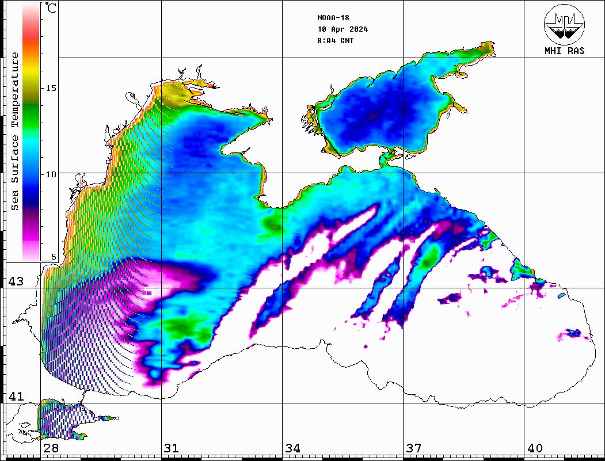Click the '8:04 GMT' time text

click(x=335, y=40)
